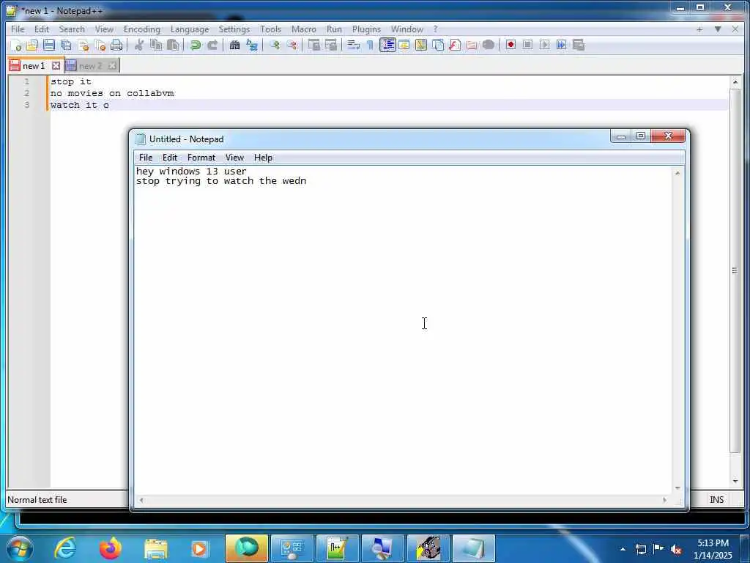
Task: Click the macro Playback icon
Action: click(544, 45)
